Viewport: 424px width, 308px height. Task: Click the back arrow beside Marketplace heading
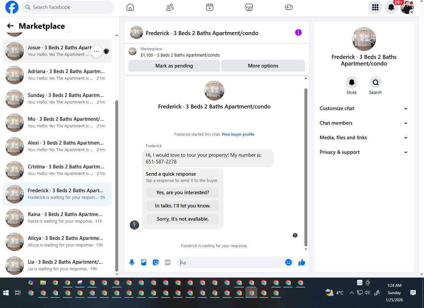point(10,26)
